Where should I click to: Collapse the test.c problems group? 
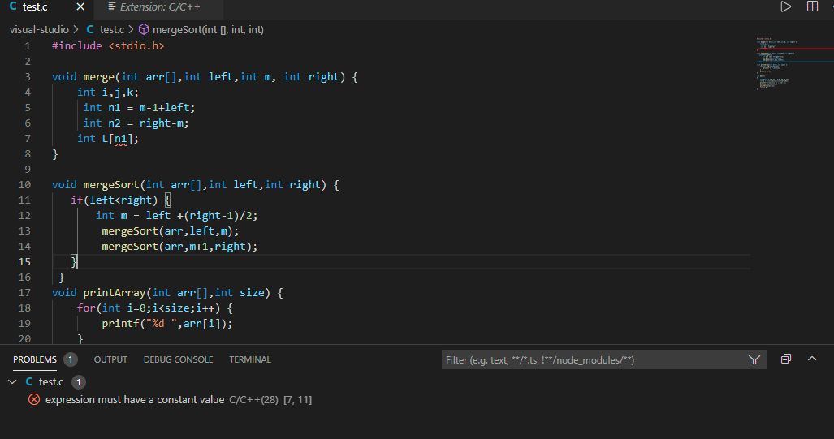tap(12, 381)
